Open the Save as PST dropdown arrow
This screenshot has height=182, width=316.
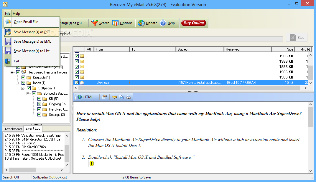pos(85,23)
